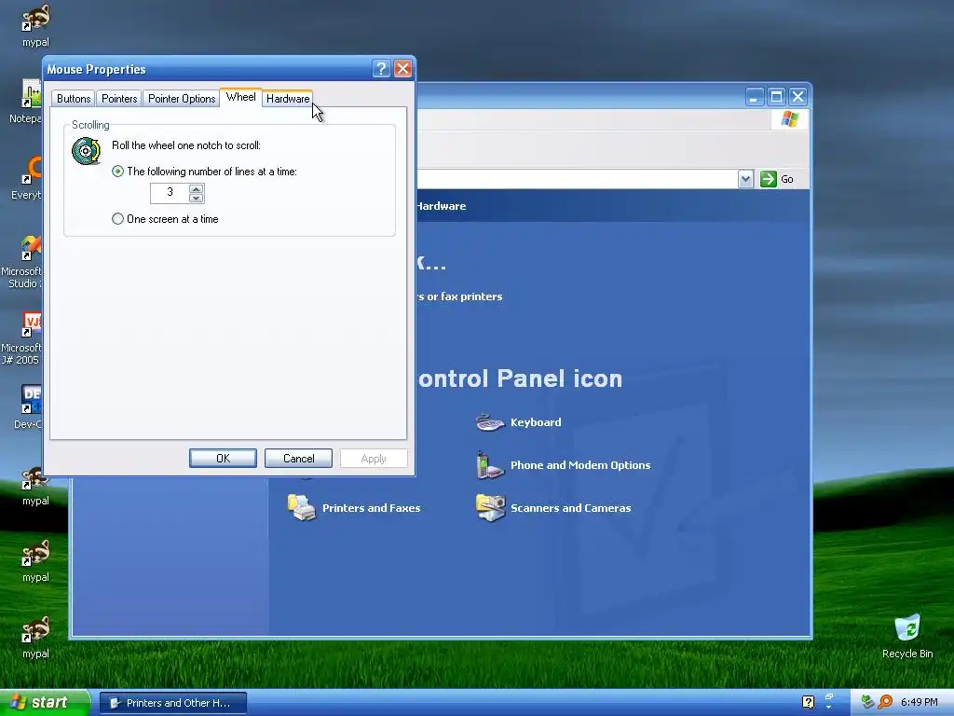Screen dimensions: 954x716
Task: Select the Pointer Options tab
Action: [182, 99]
